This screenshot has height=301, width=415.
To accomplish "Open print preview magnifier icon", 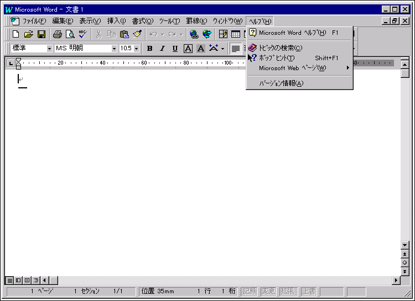I will coord(70,34).
